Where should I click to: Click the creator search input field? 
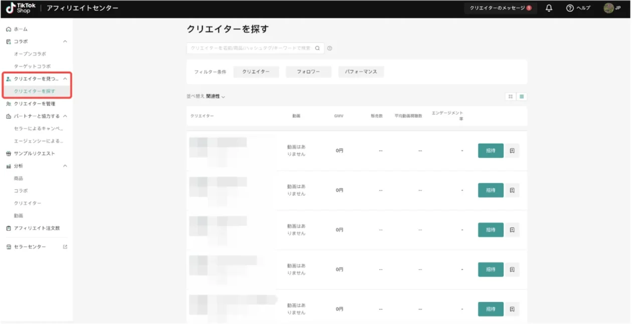click(x=250, y=49)
